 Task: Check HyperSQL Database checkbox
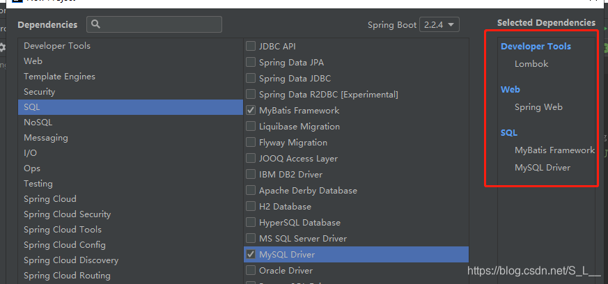pyautogui.click(x=251, y=222)
